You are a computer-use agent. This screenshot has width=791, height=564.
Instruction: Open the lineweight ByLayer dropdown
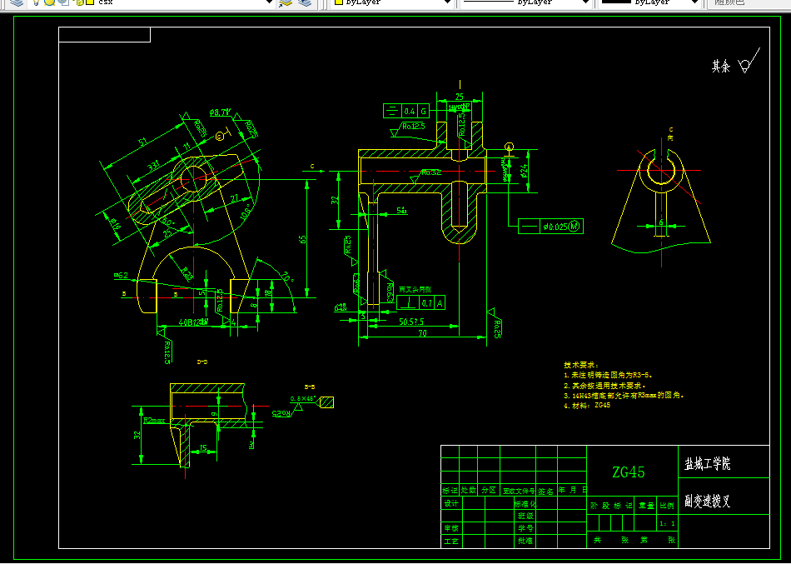(x=694, y=2)
